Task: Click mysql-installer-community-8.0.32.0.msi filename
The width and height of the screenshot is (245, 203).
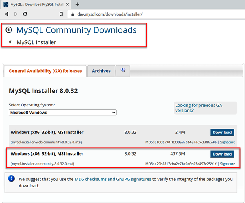Action: pos(42,164)
